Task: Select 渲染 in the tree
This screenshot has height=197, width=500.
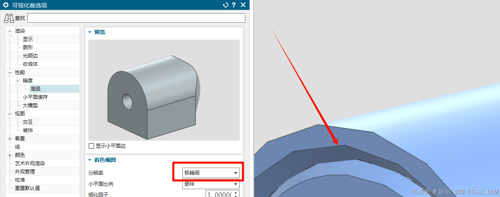Action: click(20, 31)
